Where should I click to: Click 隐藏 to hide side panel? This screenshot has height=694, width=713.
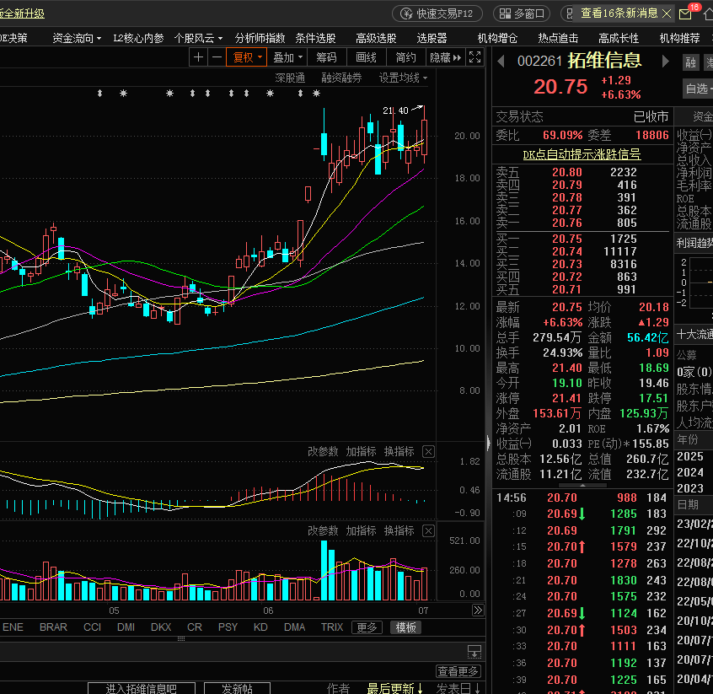(x=445, y=57)
